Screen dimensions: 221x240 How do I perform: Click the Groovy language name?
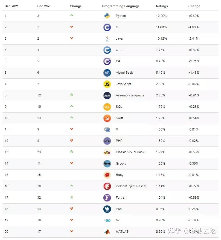click(121, 164)
